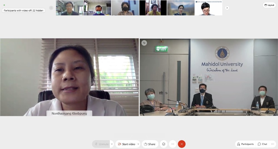Select thumbnail of woman in black mask
Screen dimensions: 278x149
pos(125,8)
